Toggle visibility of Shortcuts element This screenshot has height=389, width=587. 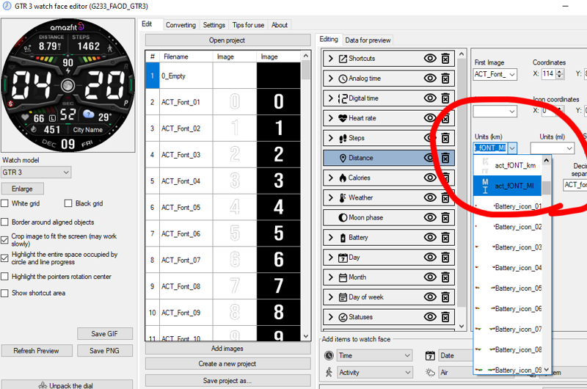tap(430, 59)
